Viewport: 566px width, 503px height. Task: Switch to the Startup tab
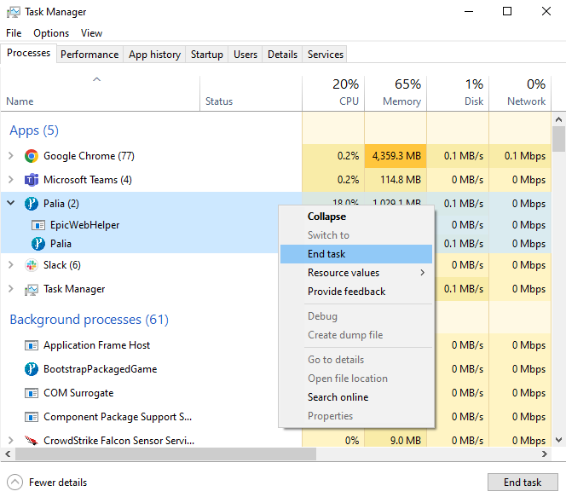(x=207, y=55)
